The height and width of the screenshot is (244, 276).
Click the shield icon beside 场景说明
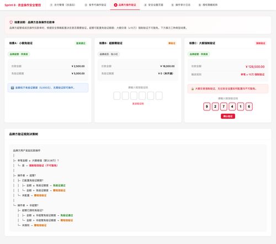pyautogui.click(x=11, y=22)
